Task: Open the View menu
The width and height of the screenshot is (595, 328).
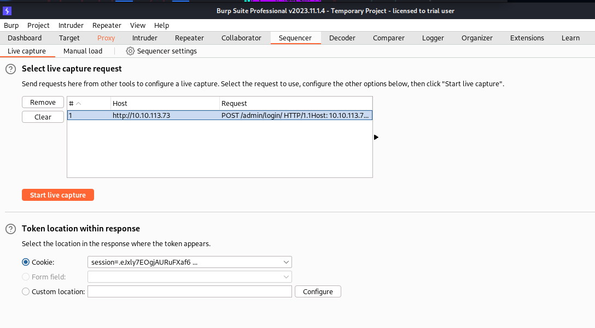Action: pos(138,25)
